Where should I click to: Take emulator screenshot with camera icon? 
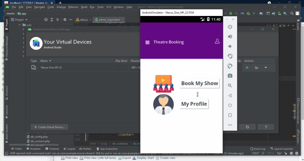pyautogui.click(x=230, y=76)
